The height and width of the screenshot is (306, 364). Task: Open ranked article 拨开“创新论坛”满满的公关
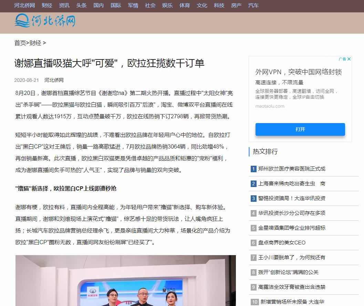point(288,272)
